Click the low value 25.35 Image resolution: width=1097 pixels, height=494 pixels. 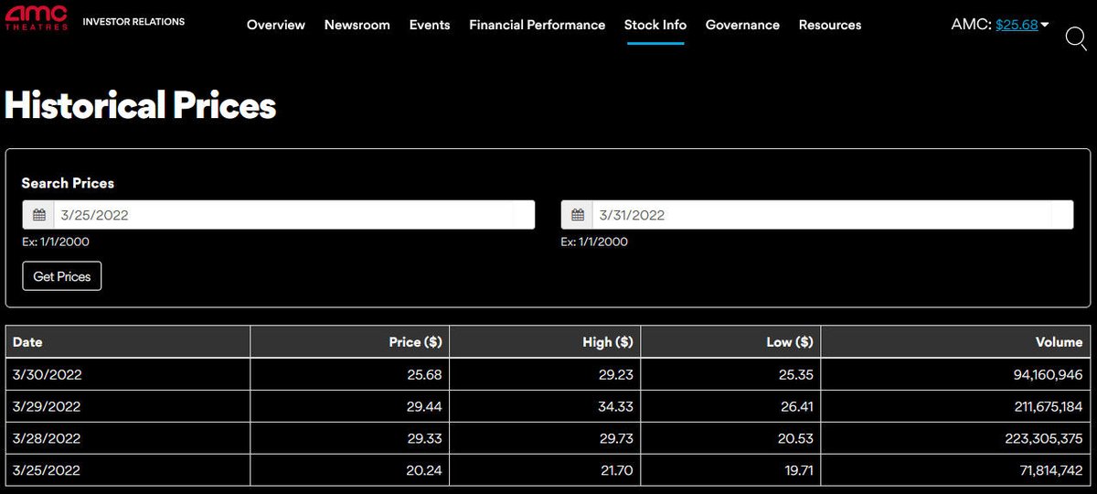tap(795, 374)
